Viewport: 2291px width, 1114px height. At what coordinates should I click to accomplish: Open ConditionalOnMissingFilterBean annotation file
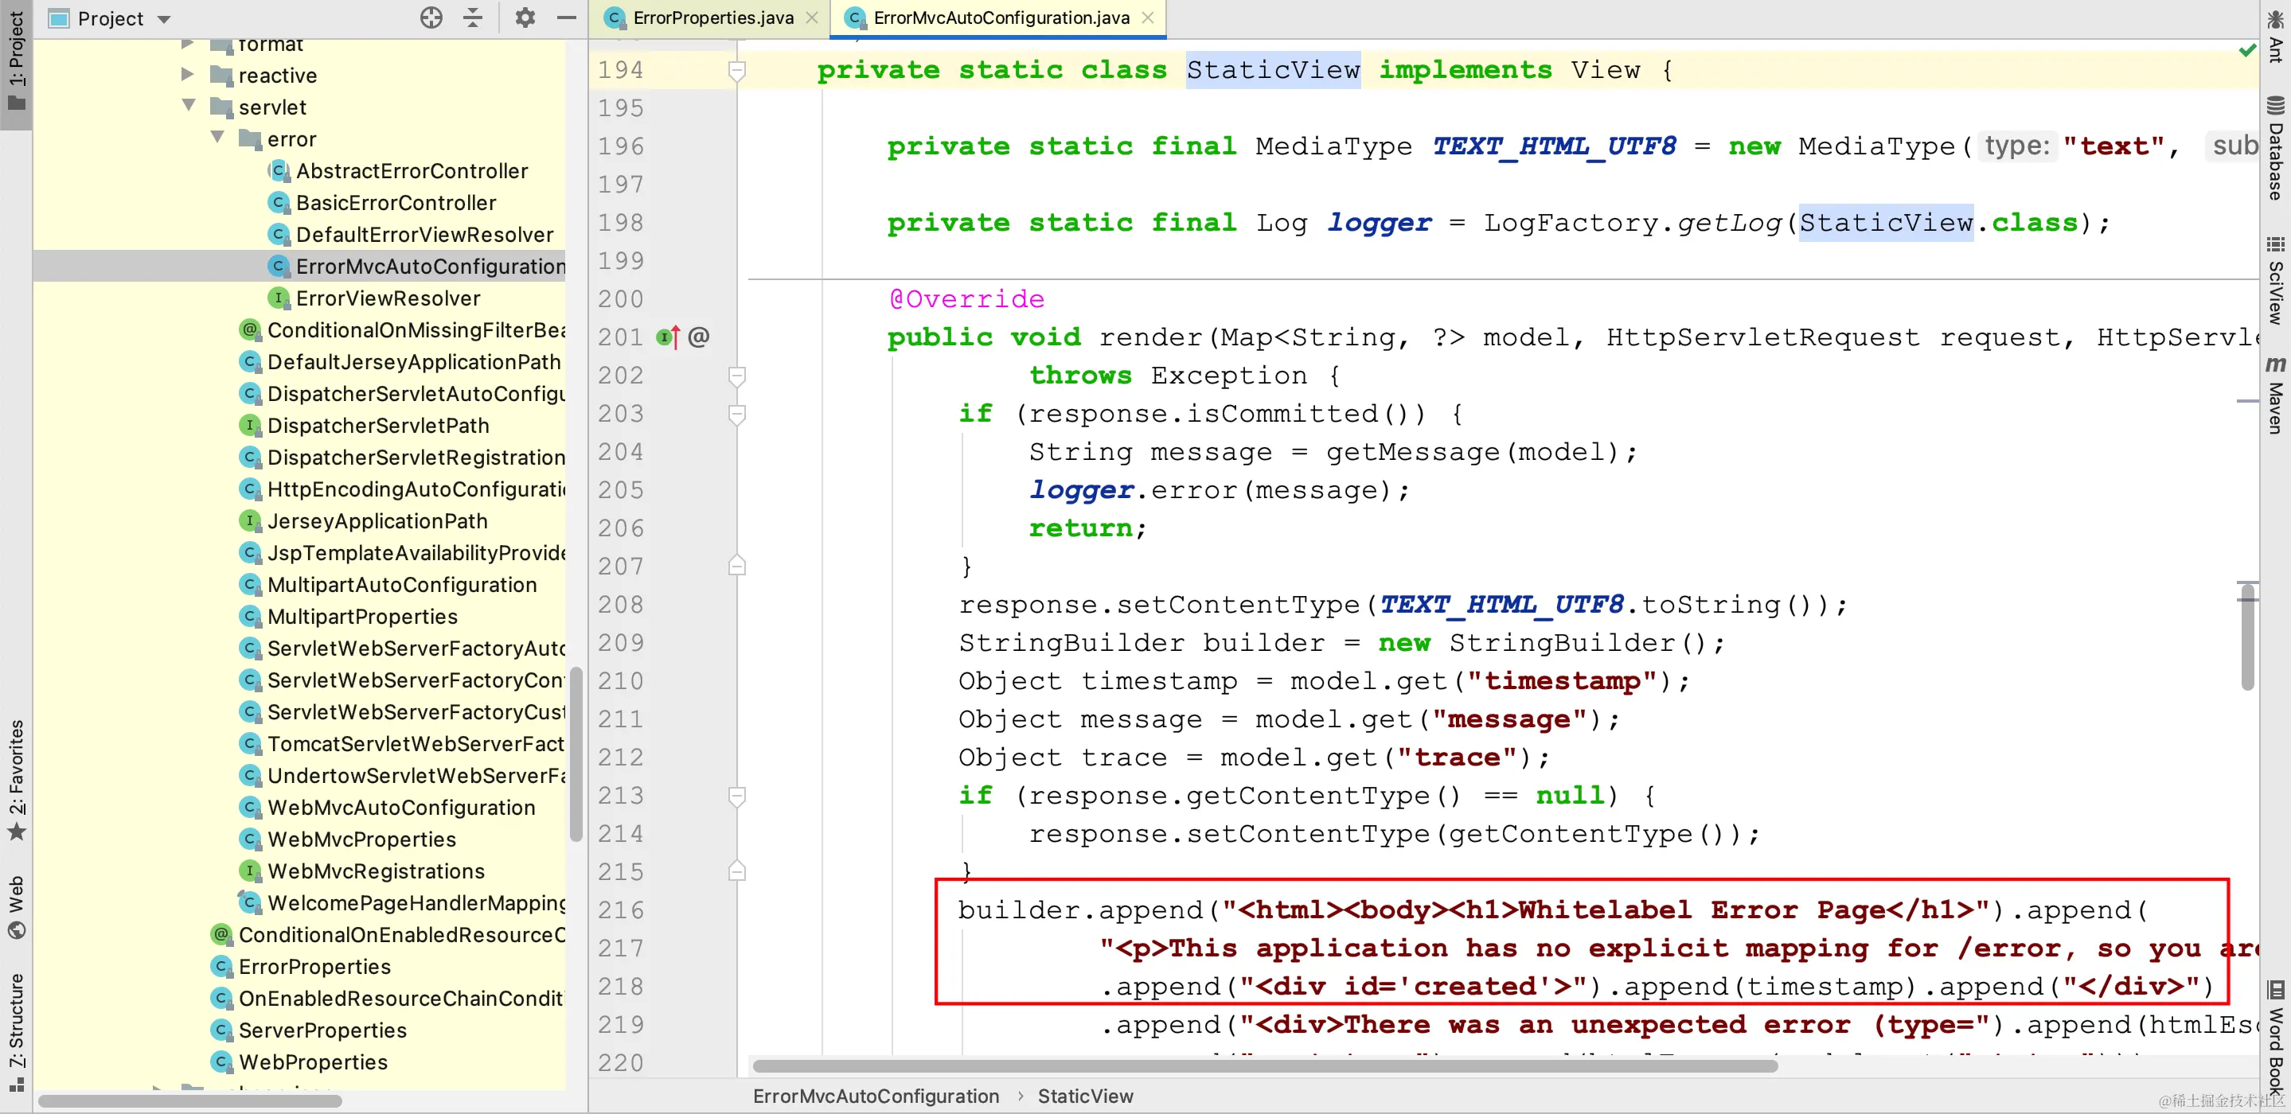pos(416,331)
